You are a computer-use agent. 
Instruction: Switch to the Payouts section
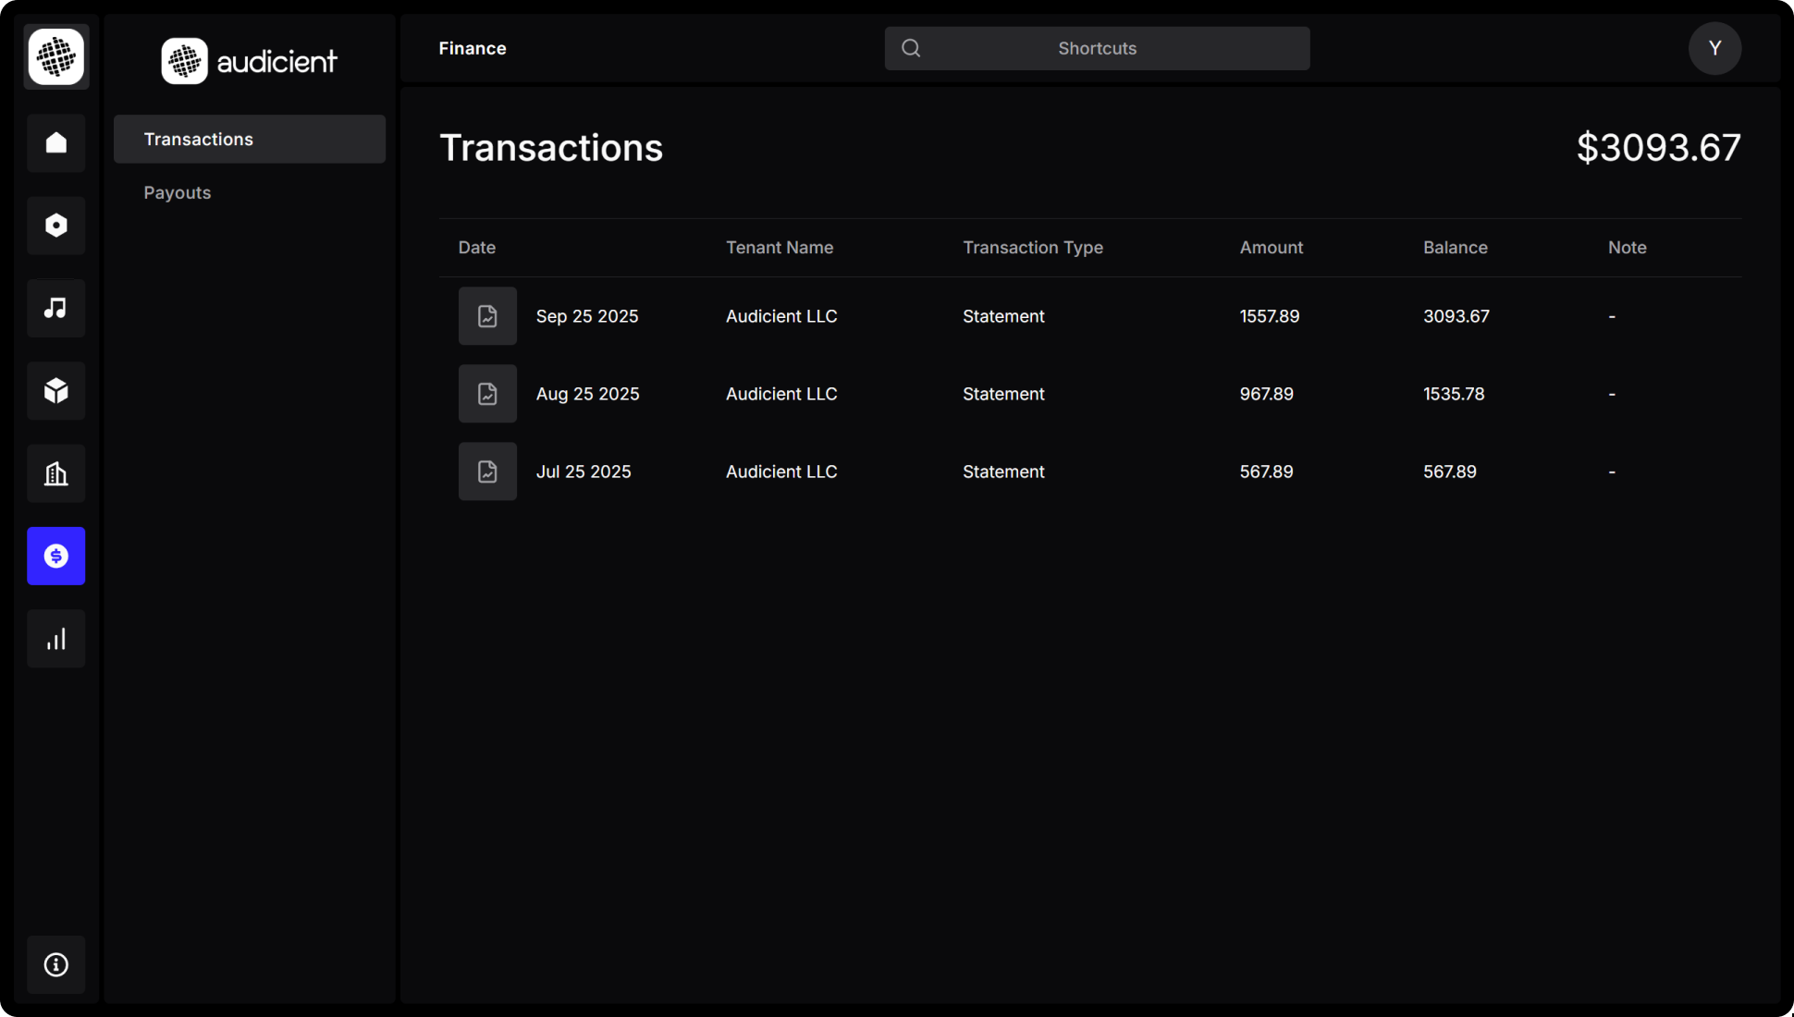pos(177,192)
